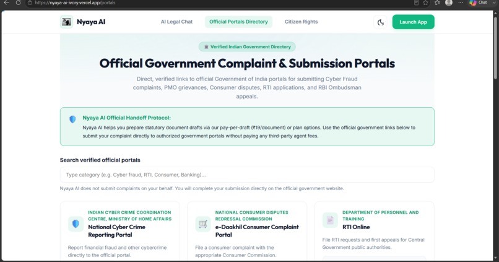Click the Verified Indian Government Directory badge
Screen dimensions: 499x262
(247, 47)
